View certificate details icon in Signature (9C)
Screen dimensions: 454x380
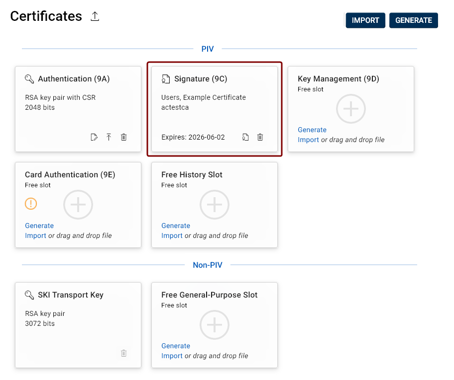tap(245, 137)
